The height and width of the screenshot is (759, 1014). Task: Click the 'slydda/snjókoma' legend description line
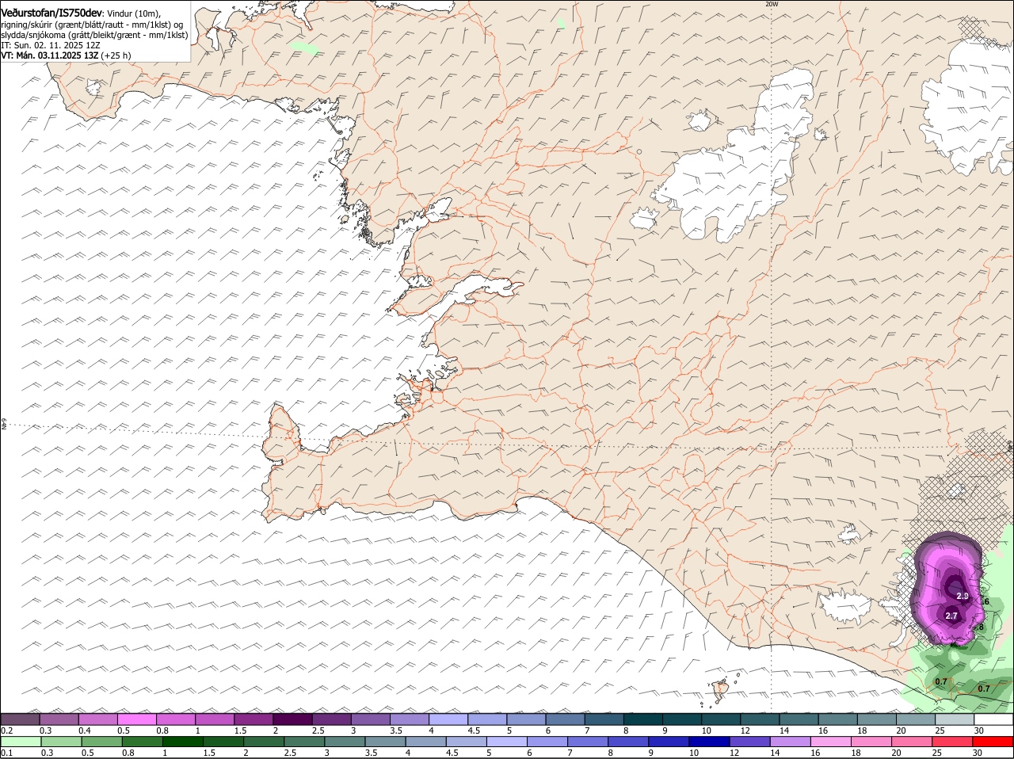click(94, 35)
